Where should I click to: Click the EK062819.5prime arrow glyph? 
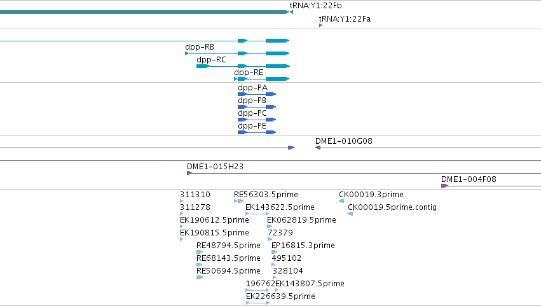[270, 226]
